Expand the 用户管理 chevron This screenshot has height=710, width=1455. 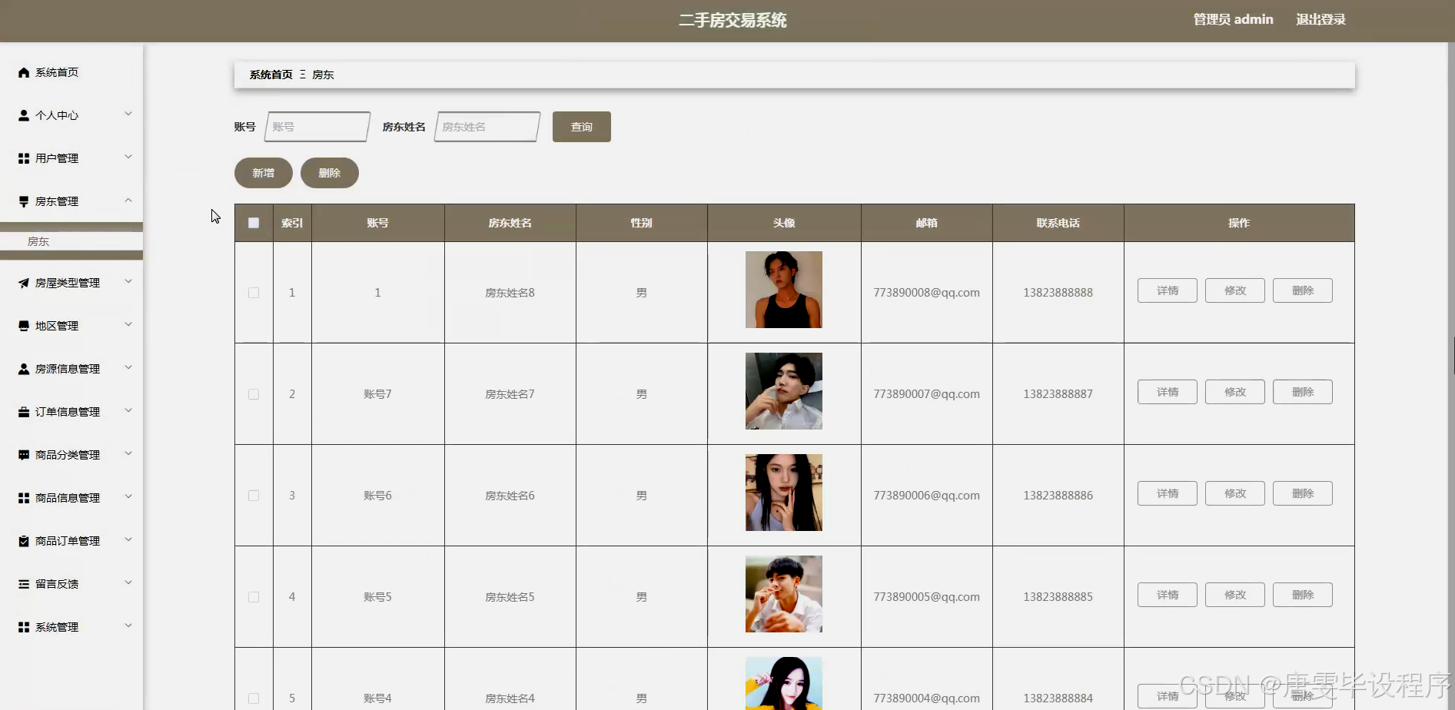[128, 158]
